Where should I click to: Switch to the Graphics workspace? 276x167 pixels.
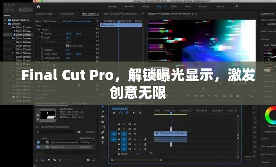tap(203, 6)
